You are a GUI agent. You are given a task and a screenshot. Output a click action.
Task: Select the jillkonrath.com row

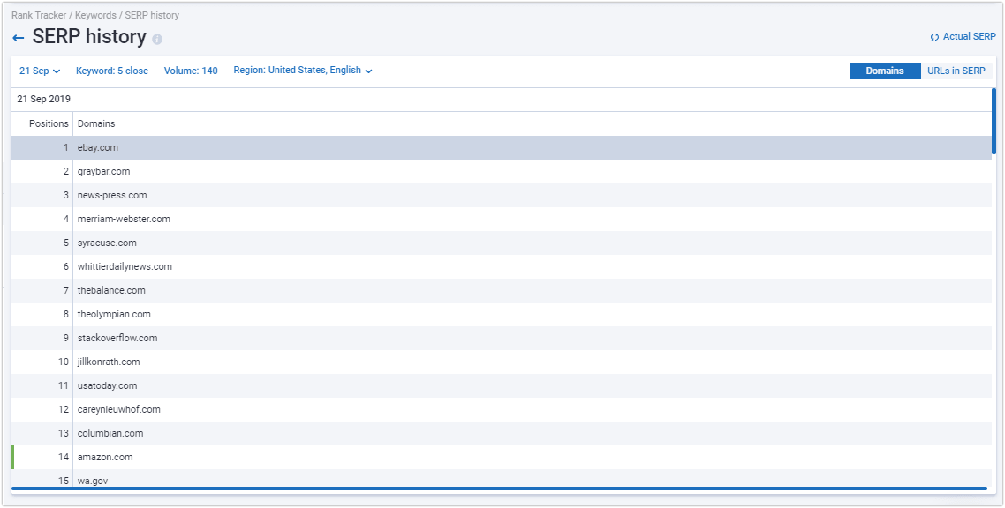coord(502,362)
